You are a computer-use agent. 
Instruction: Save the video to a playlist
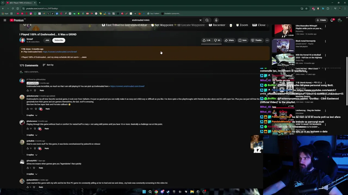coord(243,40)
